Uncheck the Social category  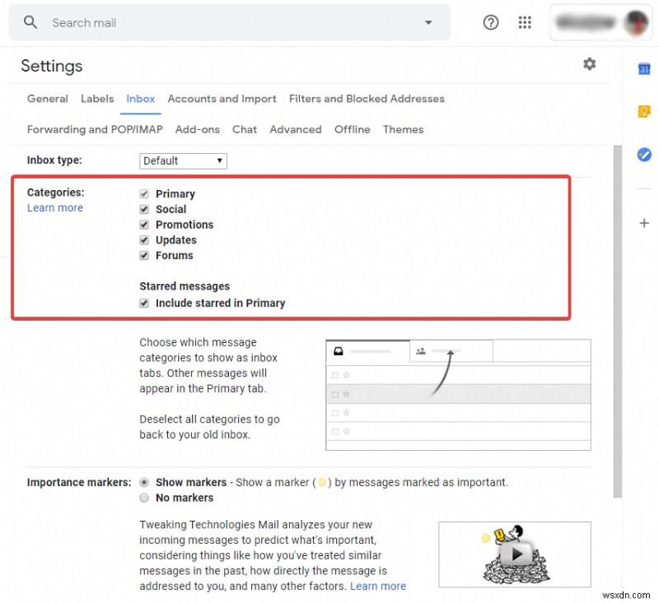pos(145,209)
